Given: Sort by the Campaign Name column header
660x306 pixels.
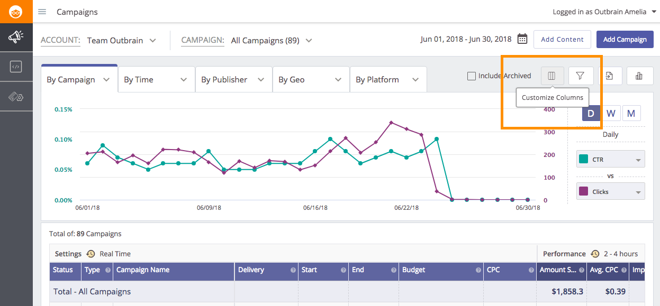Looking at the screenshot, I should 143,270.
